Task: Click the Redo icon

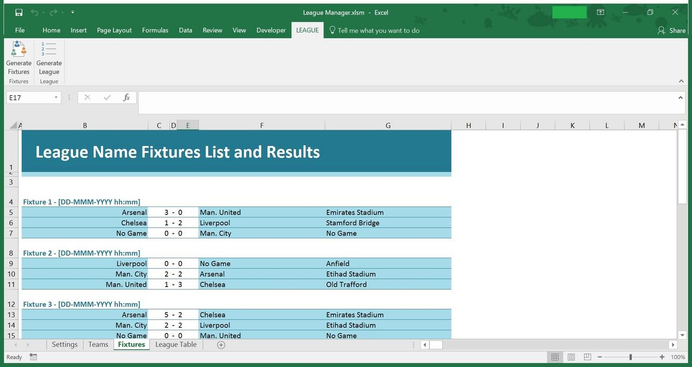Action: click(x=52, y=12)
